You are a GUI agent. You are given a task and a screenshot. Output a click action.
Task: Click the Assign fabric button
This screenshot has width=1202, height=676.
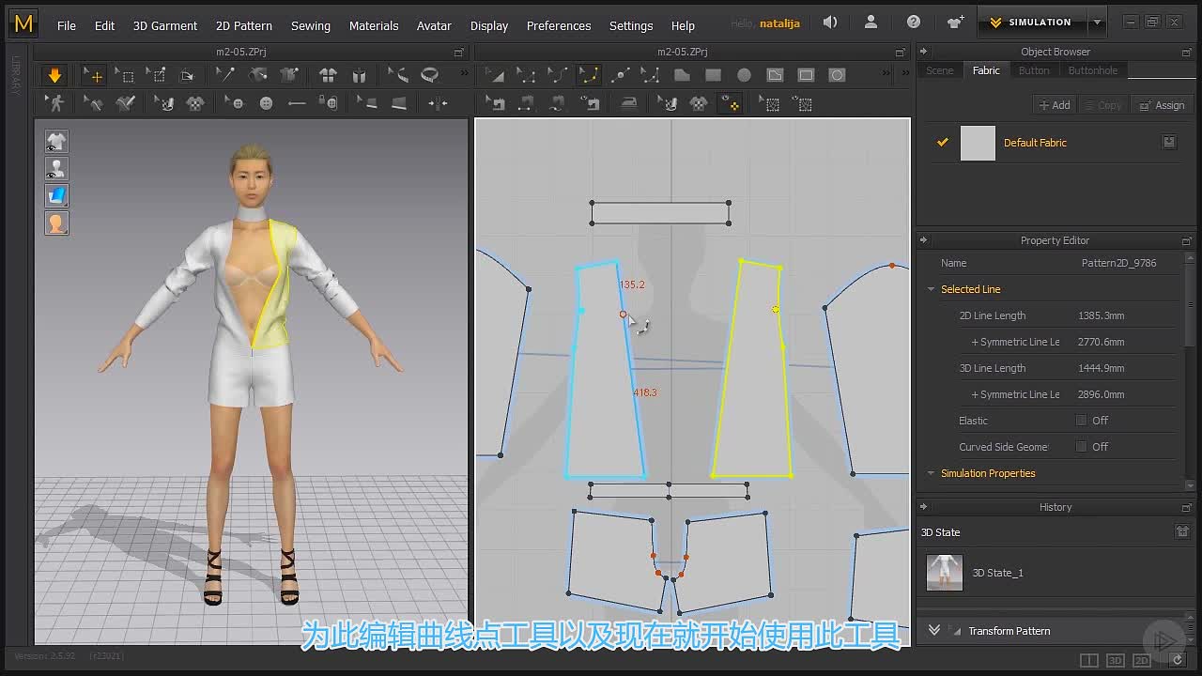click(x=1162, y=105)
